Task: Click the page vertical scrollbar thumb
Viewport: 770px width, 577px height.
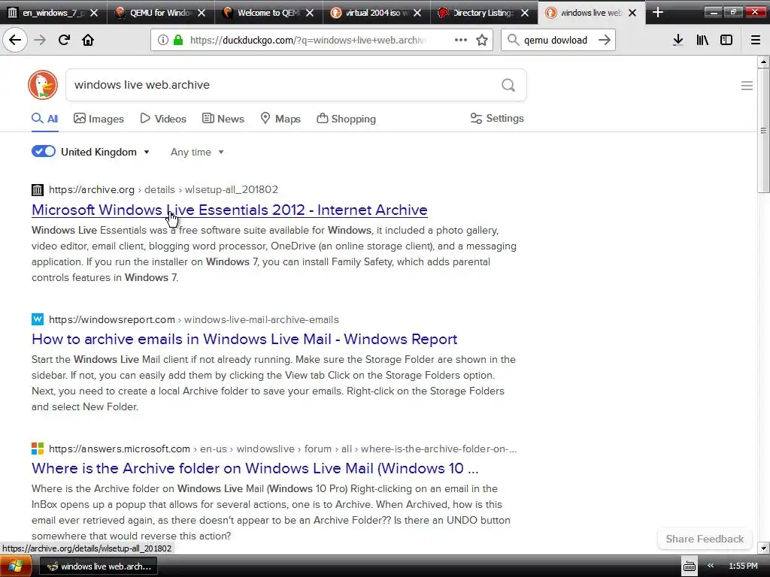Action: point(762,131)
